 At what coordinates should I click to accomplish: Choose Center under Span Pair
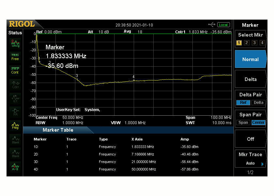pyautogui.click(x=258, y=122)
